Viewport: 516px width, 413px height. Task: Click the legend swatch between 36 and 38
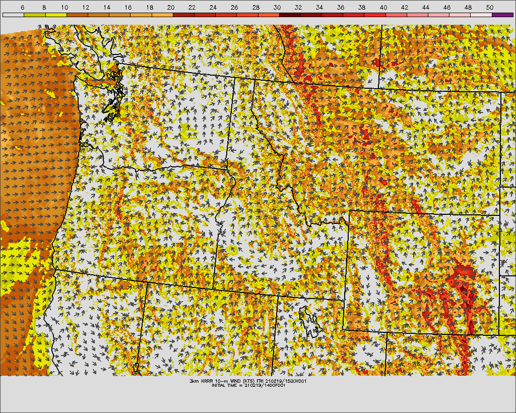coord(354,15)
